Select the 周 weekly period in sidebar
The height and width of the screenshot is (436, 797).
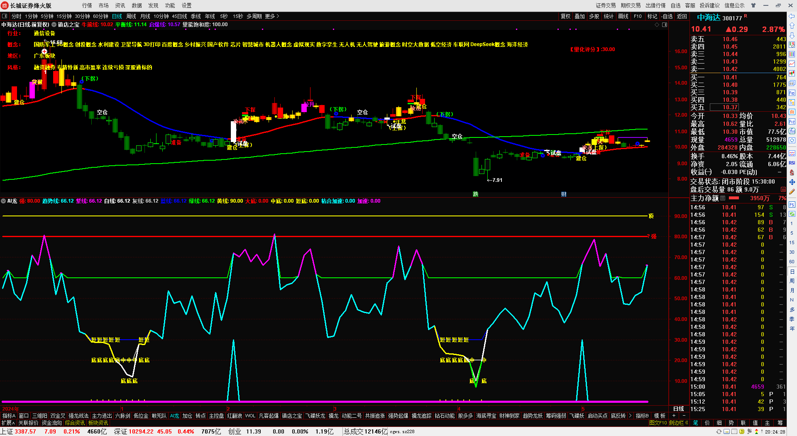pos(792,281)
